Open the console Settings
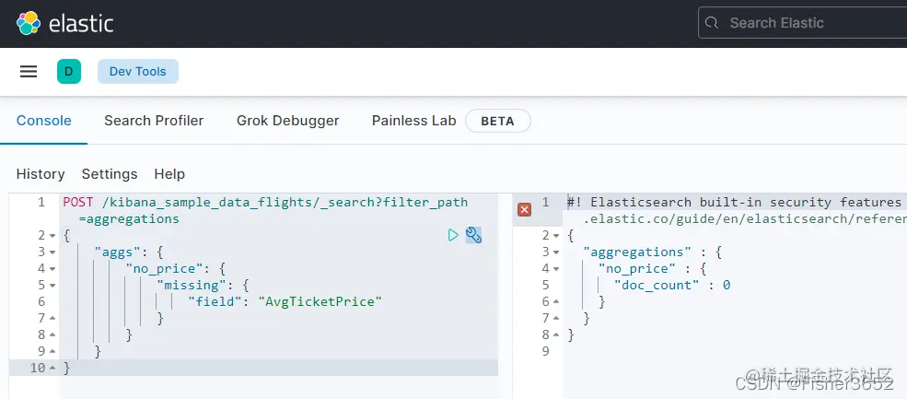The image size is (907, 399). [110, 174]
